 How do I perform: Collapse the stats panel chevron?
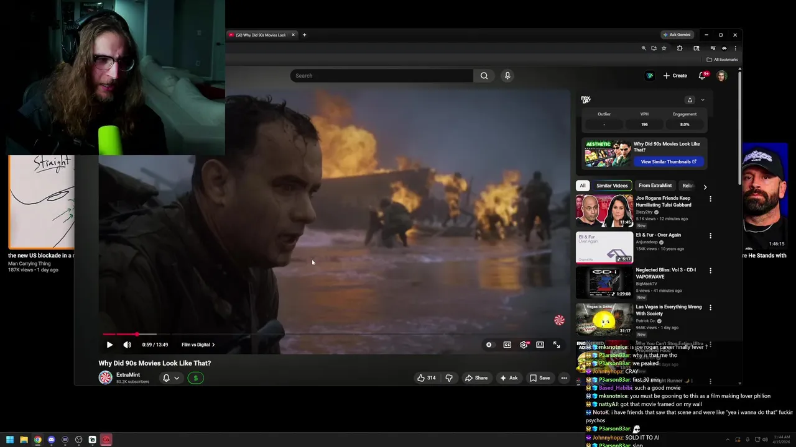tap(703, 100)
